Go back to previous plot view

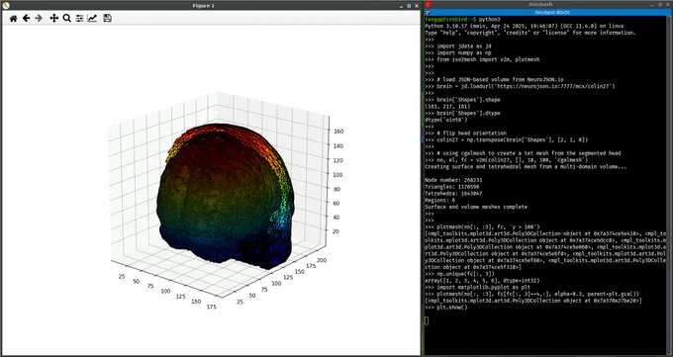coord(26,18)
